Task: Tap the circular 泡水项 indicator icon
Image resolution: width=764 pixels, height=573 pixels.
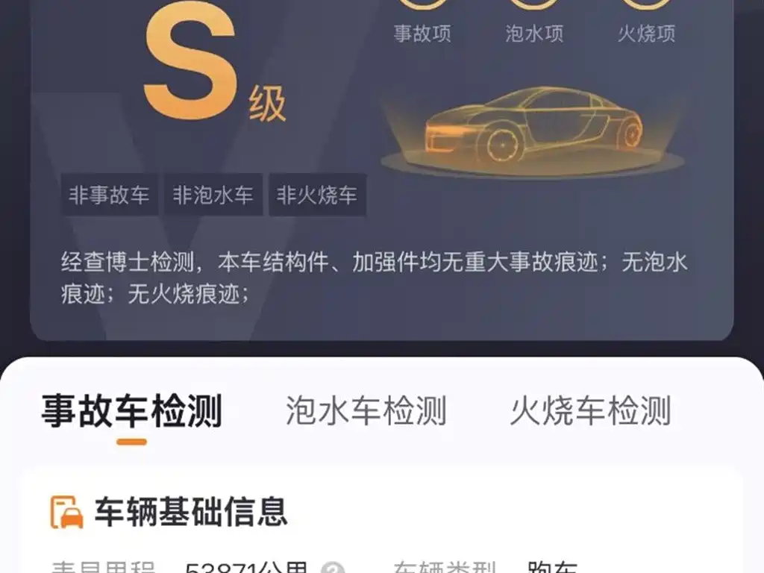Action: tap(534, 4)
